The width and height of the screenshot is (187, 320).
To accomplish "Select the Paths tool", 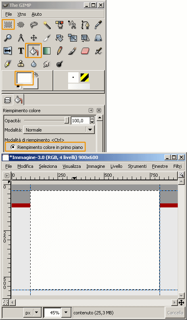I will click(x=85, y=25).
